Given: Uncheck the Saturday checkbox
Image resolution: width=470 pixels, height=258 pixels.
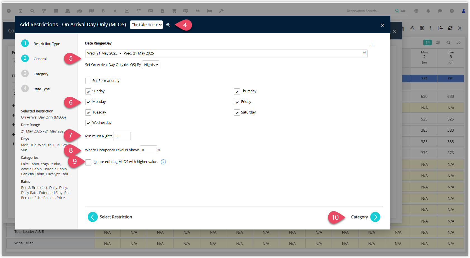Looking at the screenshot, I should (237, 113).
